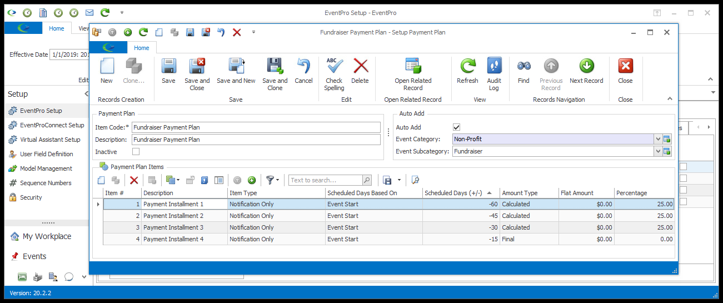Image resolution: width=723 pixels, height=303 pixels.
Task: Open Sequence Numbers in sidebar
Action: tap(46, 183)
